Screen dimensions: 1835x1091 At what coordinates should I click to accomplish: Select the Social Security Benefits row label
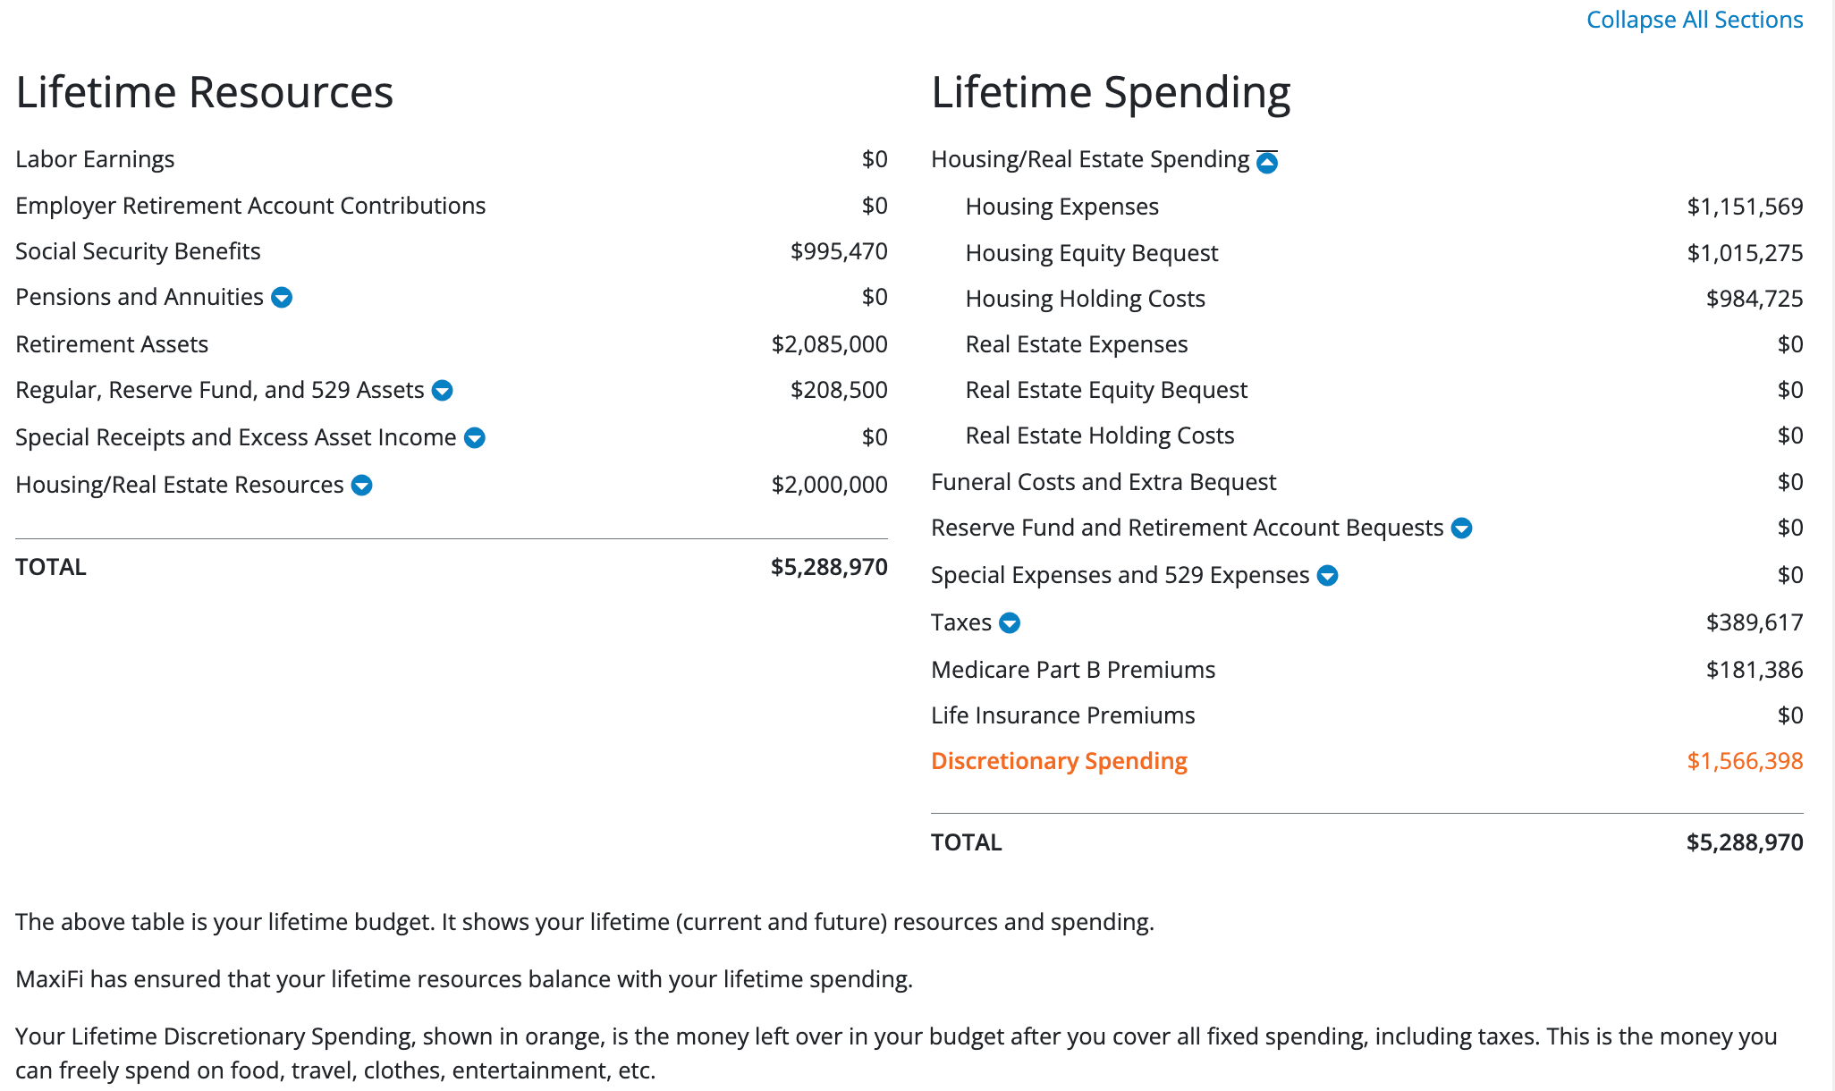(x=138, y=251)
